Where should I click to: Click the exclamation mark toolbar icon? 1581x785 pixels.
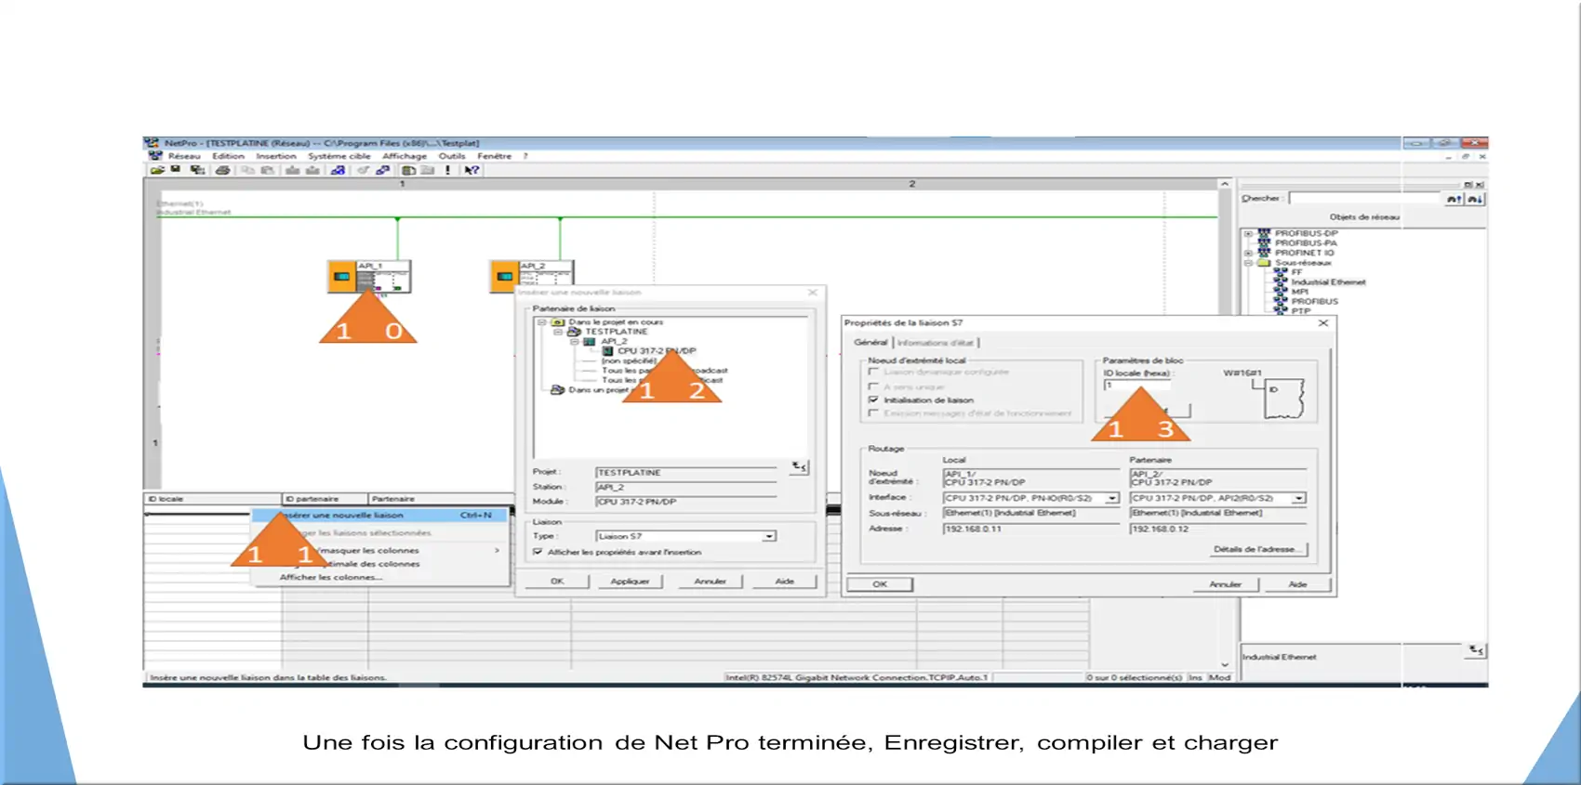point(447,170)
